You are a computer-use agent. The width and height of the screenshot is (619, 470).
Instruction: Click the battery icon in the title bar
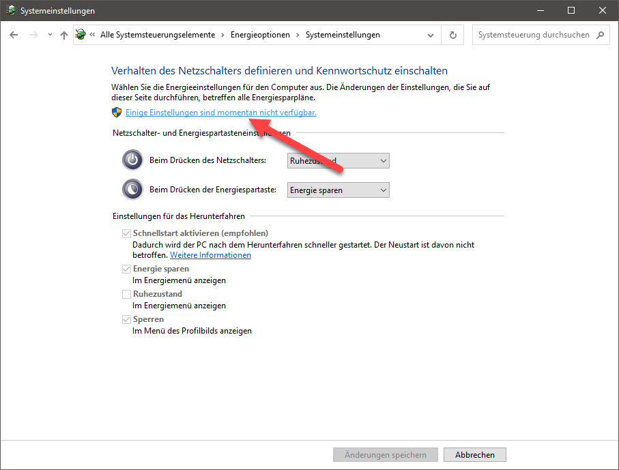coord(11,10)
